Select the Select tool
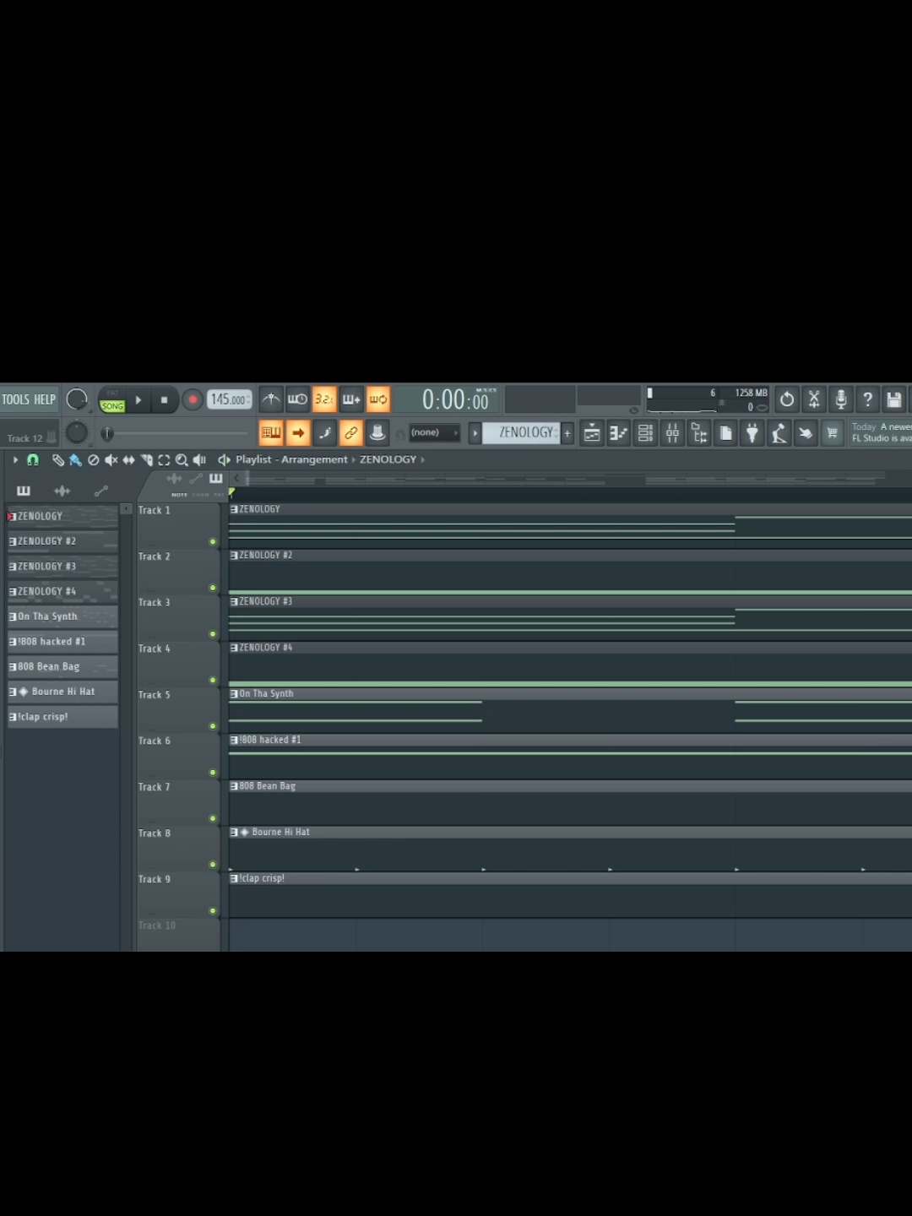 click(x=164, y=460)
